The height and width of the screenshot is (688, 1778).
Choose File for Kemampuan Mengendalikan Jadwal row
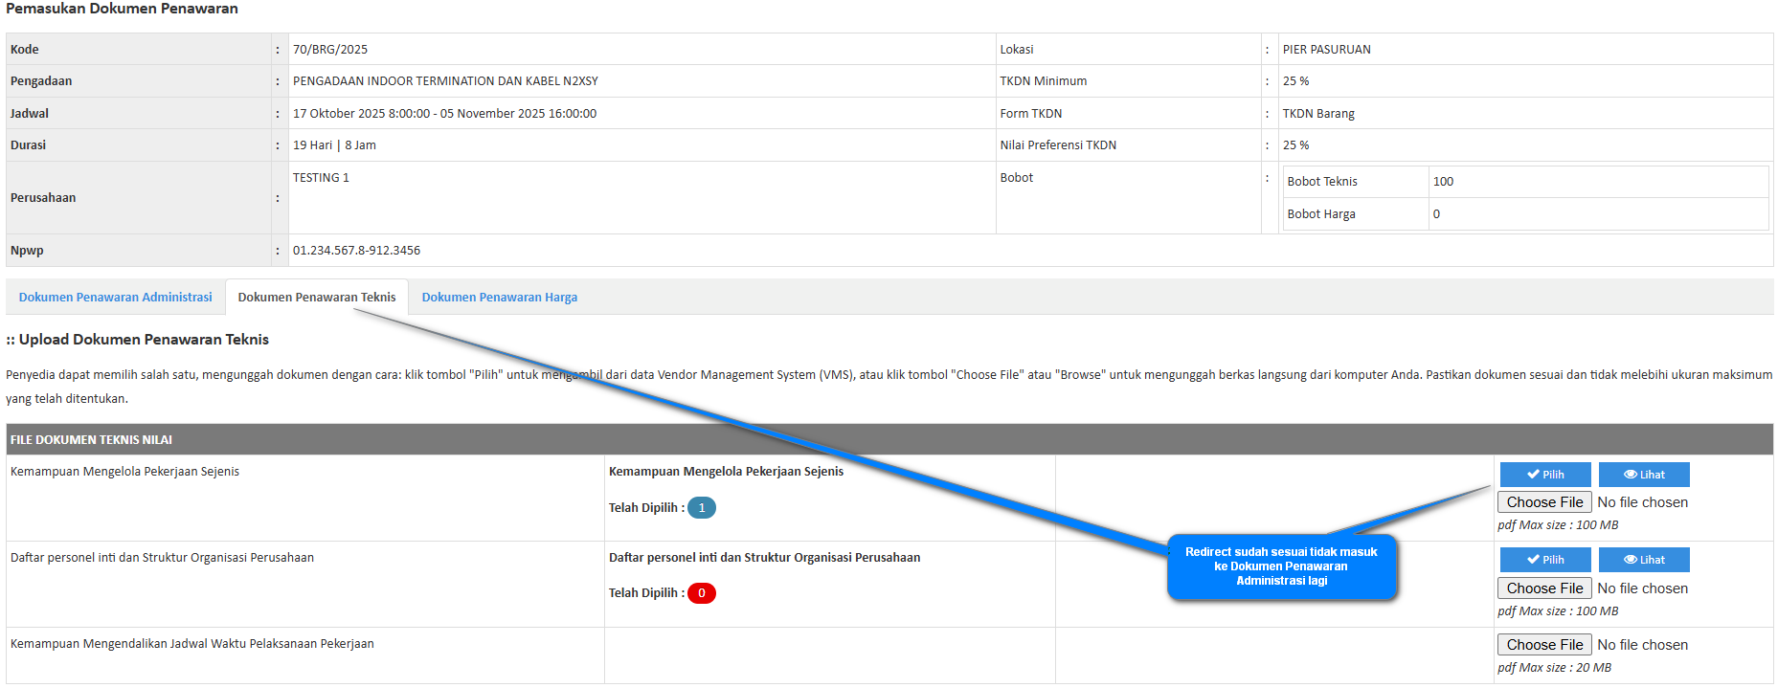[x=1543, y=645]
